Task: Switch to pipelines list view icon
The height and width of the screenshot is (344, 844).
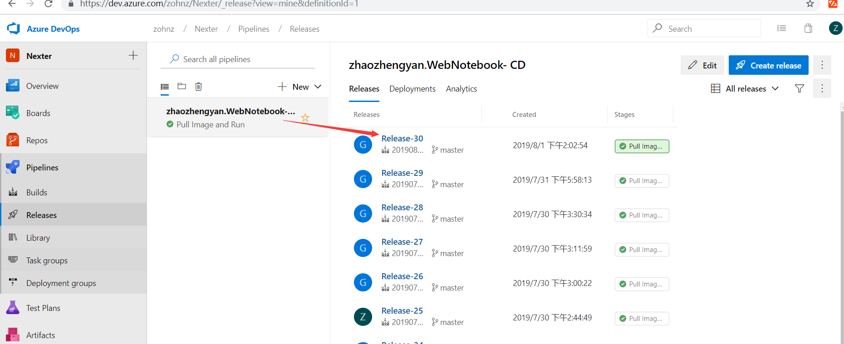Action: pyautogui.click(x=165, y=87)
